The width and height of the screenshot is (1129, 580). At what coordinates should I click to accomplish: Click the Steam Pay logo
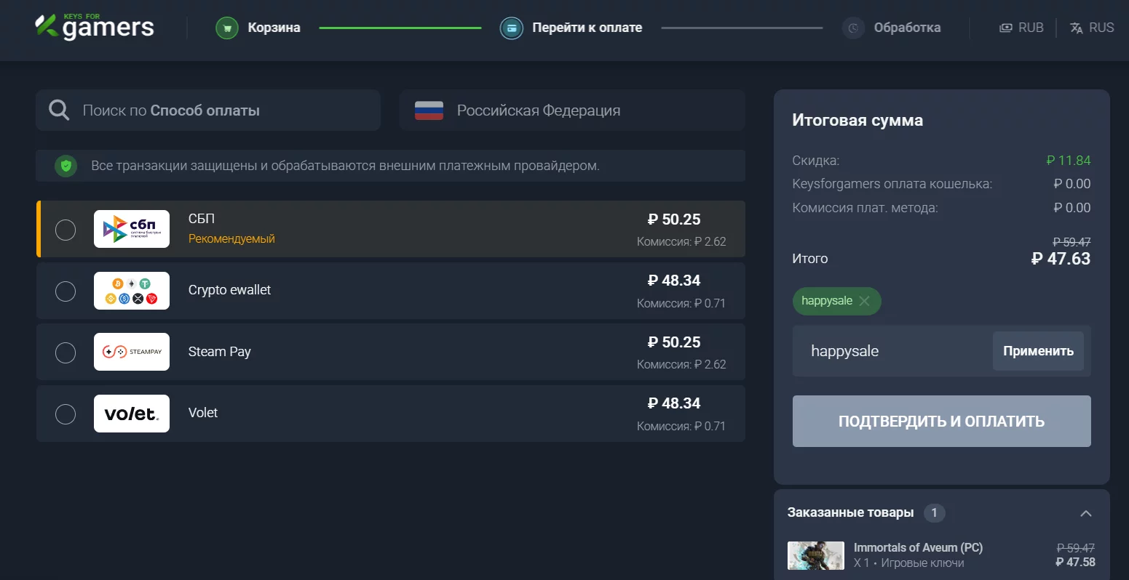pyautogui.click(x=132, y=352)
